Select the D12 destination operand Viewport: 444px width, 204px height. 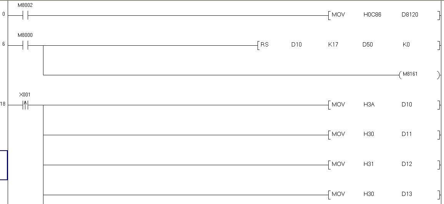[407, 164]
